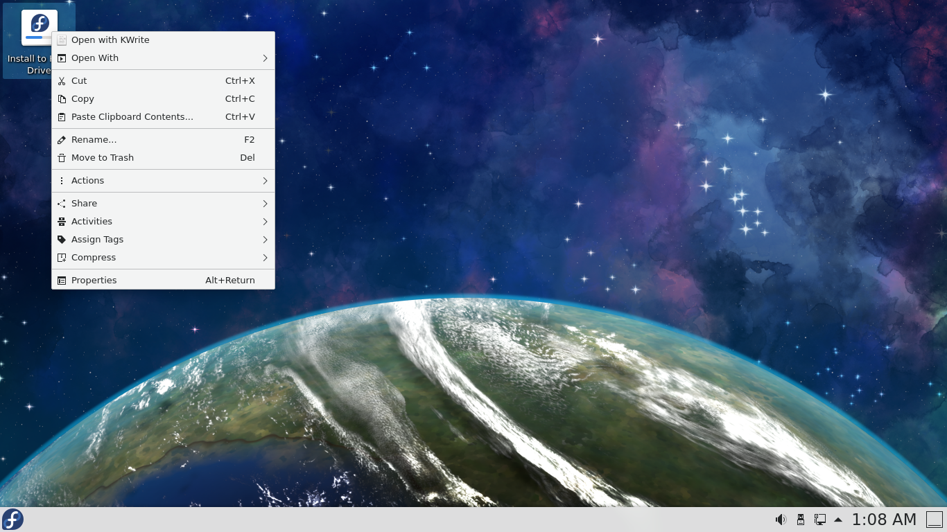Click the Ctrl+X shortcut text
The height and width of the screenshot is (532, 947).
click(x=240, y=81)
